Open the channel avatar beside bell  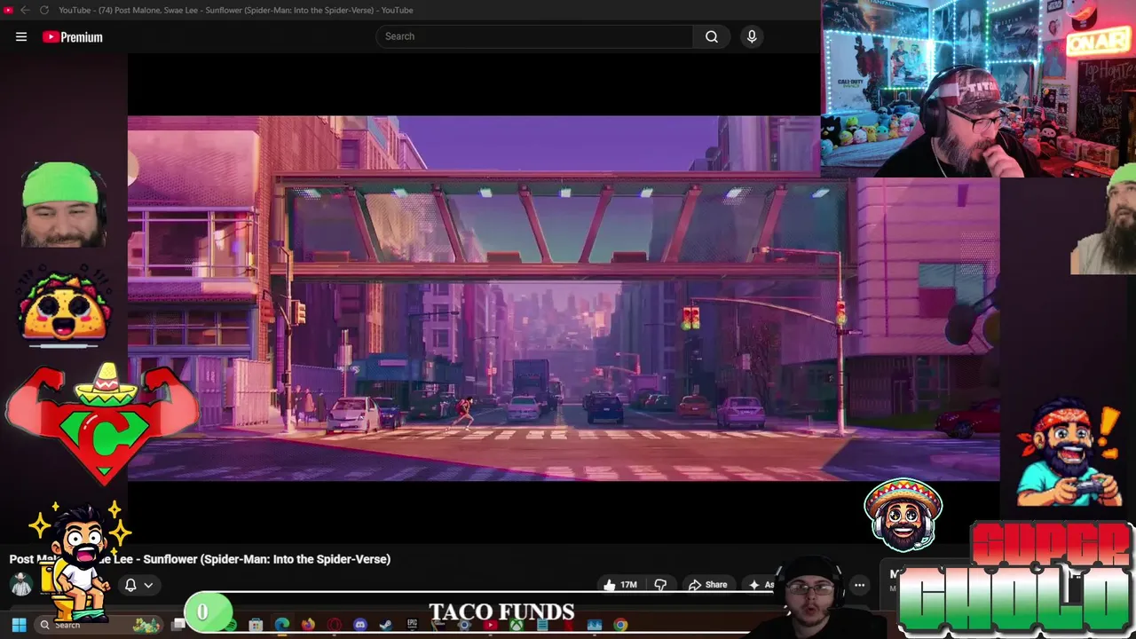(20, 584)
